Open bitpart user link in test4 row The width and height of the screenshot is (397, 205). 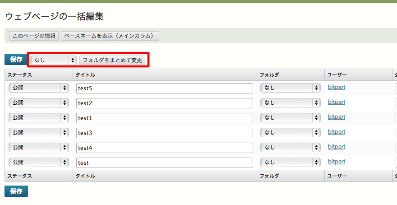337,147
